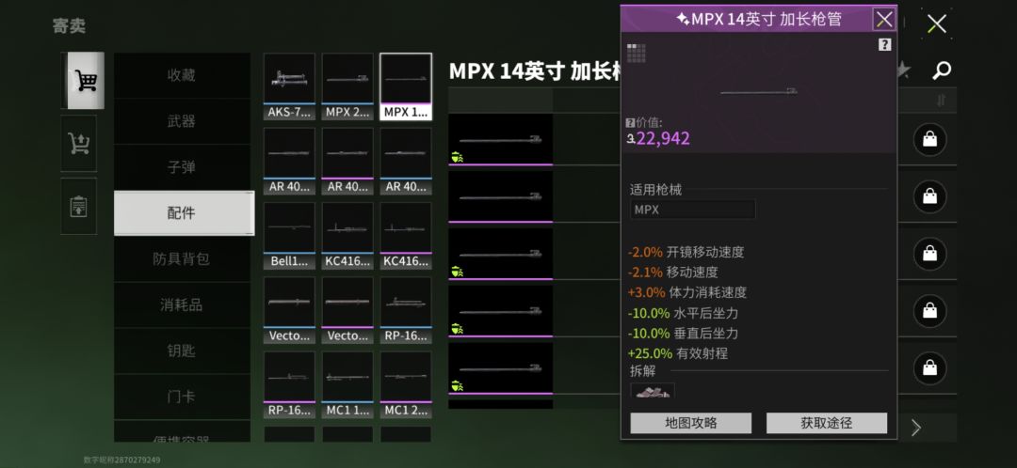Select the blue-underlined KC416... item tile

347,236
